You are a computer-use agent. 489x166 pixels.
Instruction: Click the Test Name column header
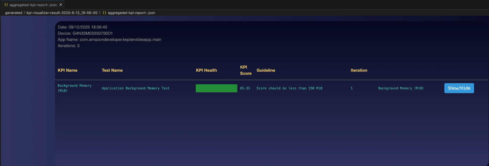[112, 70]
